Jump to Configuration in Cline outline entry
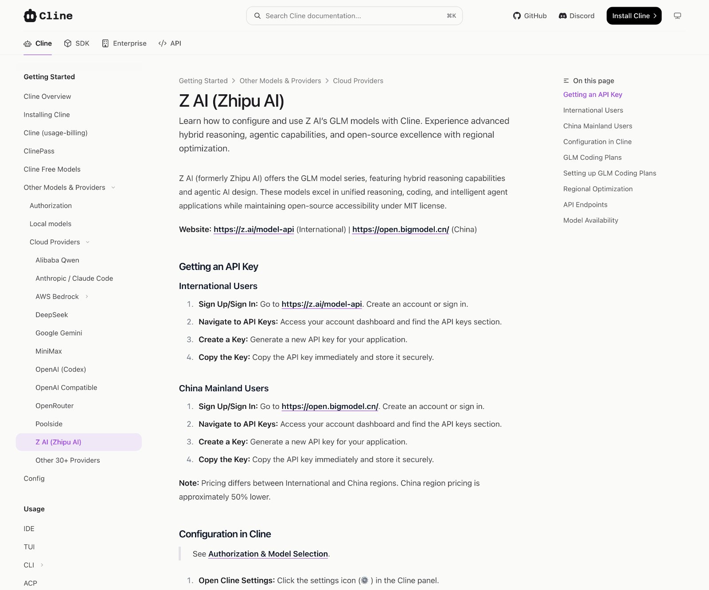The width and height of the screenshot is (709, 590). [598, 142]
